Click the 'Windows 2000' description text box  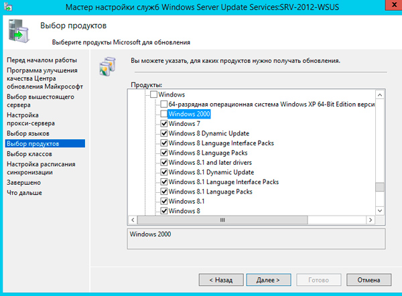click(256, 239)
